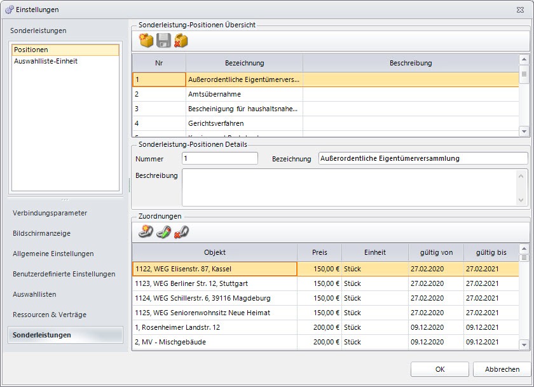Click the new position box icon
This screenshot has width=534, height=387.
pos(146,41)
